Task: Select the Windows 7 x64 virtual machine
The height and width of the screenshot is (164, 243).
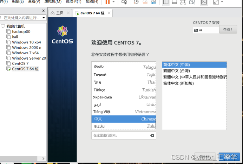Action: (x=25, y=53)
